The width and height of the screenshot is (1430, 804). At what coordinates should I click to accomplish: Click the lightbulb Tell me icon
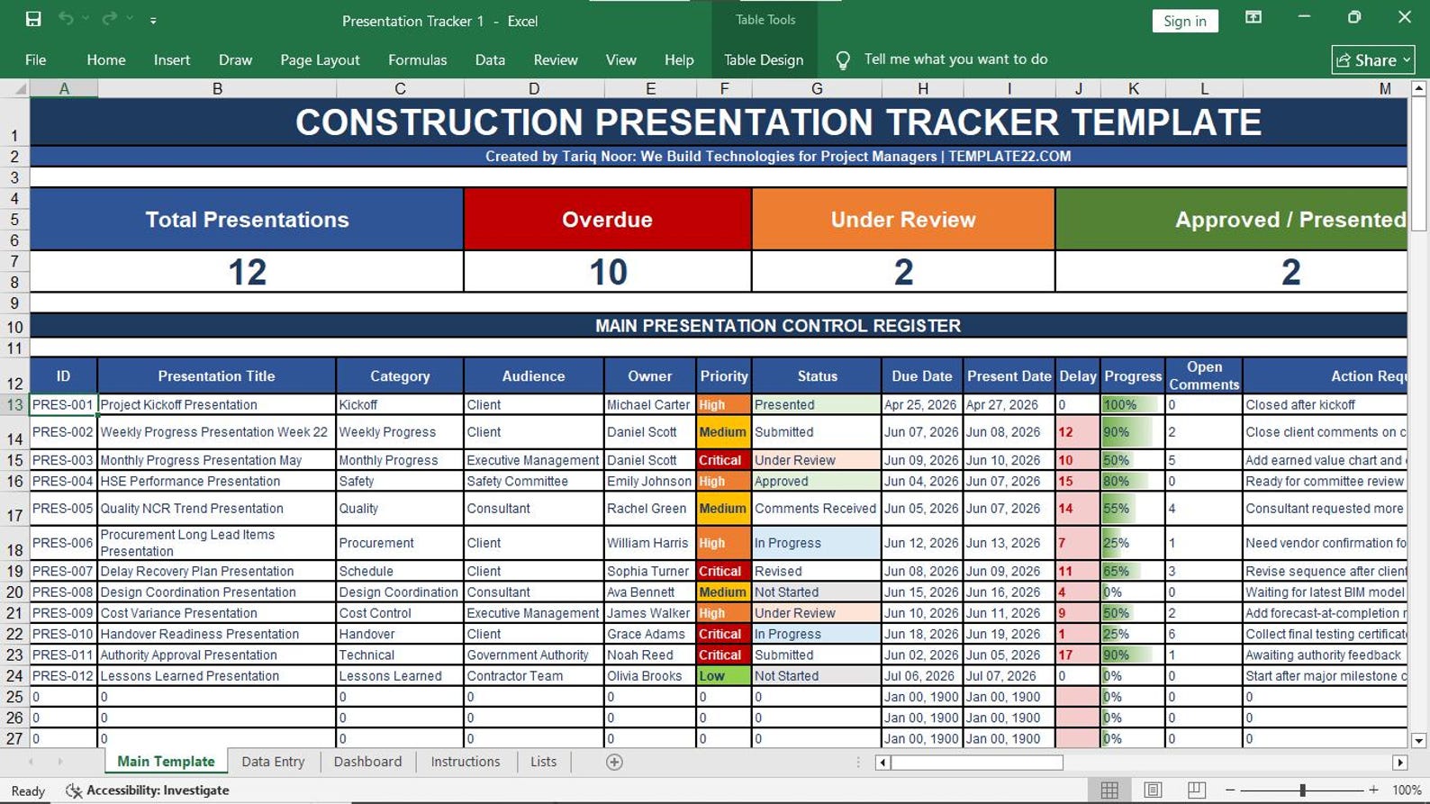coord(843,60)
